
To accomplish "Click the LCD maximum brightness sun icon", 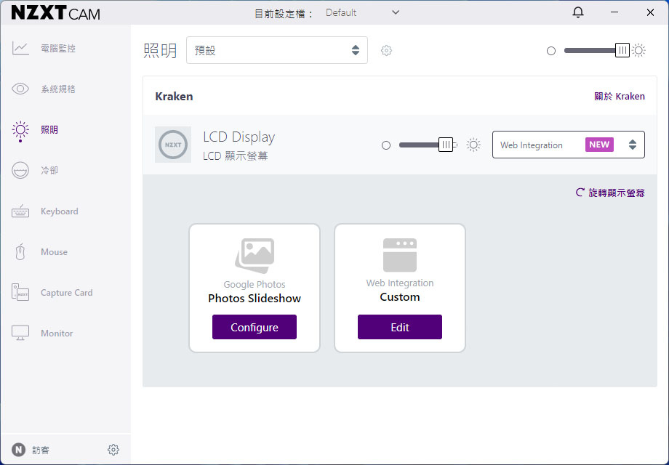I will click(473, 145).
